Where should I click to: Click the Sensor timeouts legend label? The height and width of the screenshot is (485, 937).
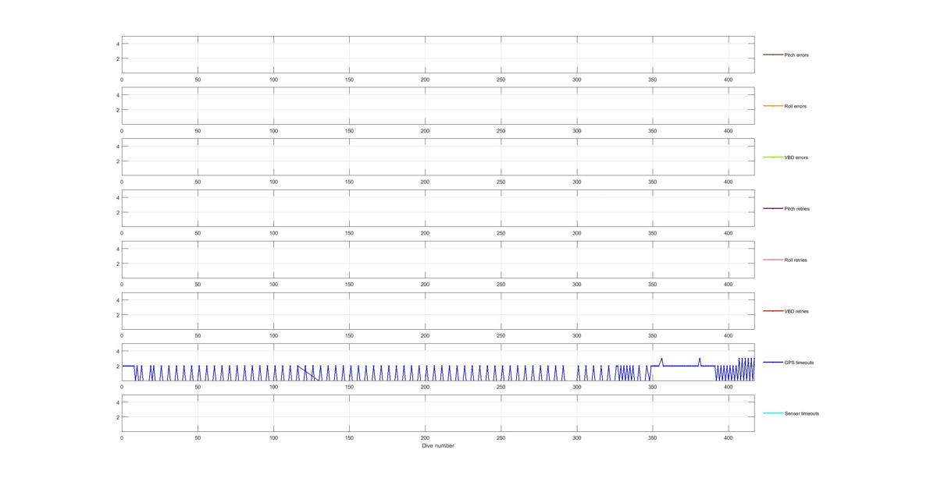coord(802,414)
